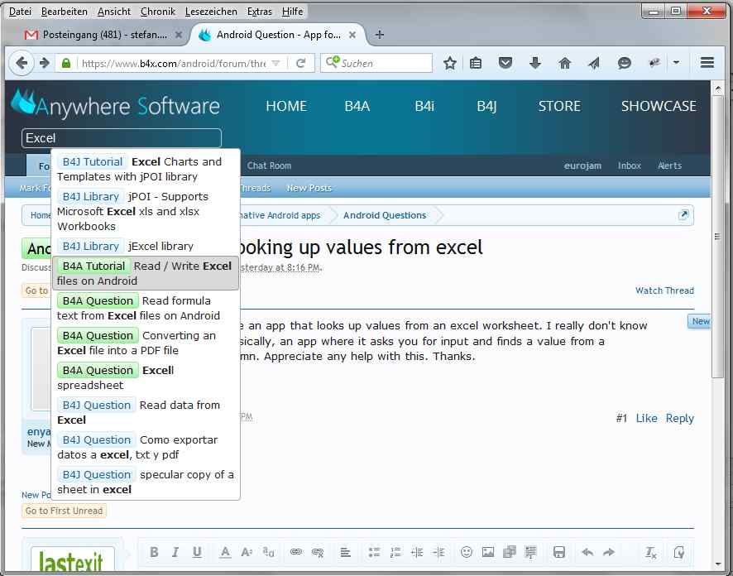Open the Chronik menu
The width and height of the screenshot is (733, 576).
[157, 12]
